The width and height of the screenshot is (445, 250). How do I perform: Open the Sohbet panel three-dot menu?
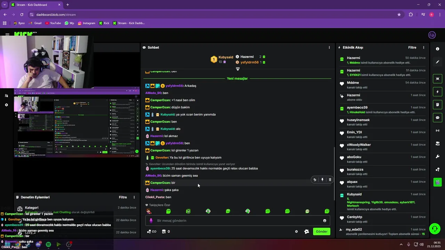[329, 48]
